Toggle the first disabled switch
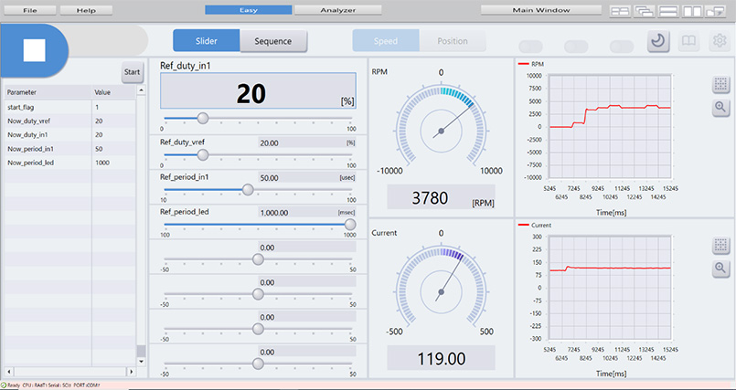 coord(531,47)
